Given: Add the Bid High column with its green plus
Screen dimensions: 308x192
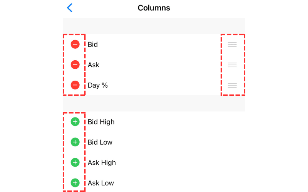Looking at the screenshot, I should click(75, 122).
